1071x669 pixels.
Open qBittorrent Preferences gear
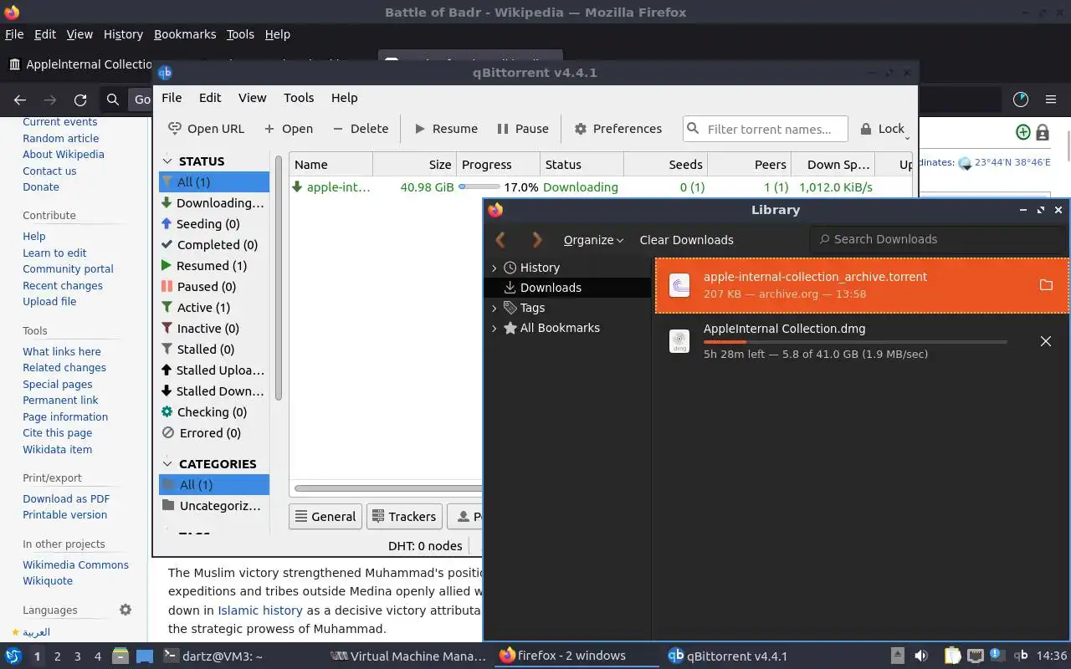point(617,129)
